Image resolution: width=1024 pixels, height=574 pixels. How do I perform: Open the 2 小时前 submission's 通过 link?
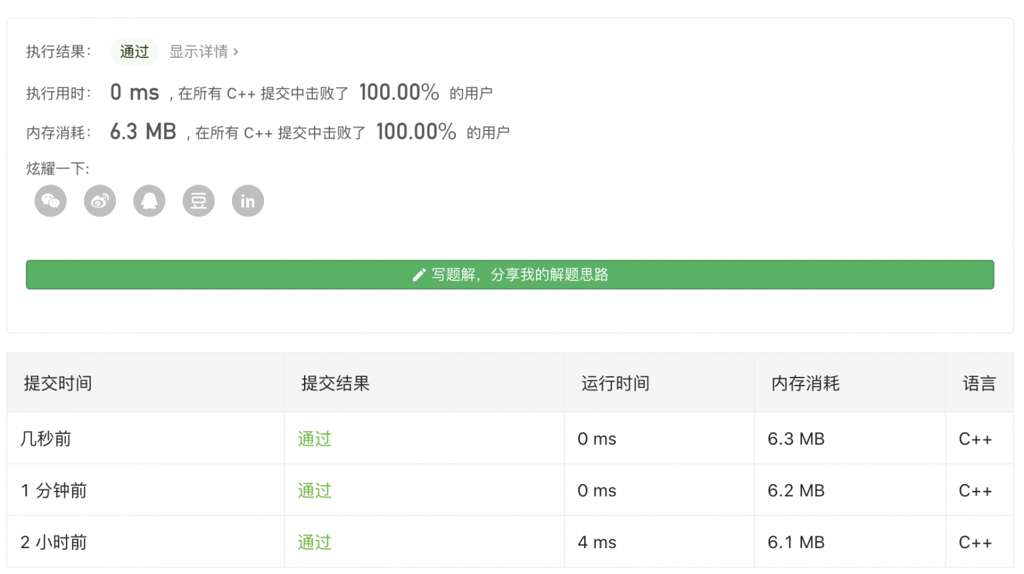point(315,543)
